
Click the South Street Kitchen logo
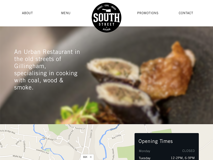coord(106,18)
